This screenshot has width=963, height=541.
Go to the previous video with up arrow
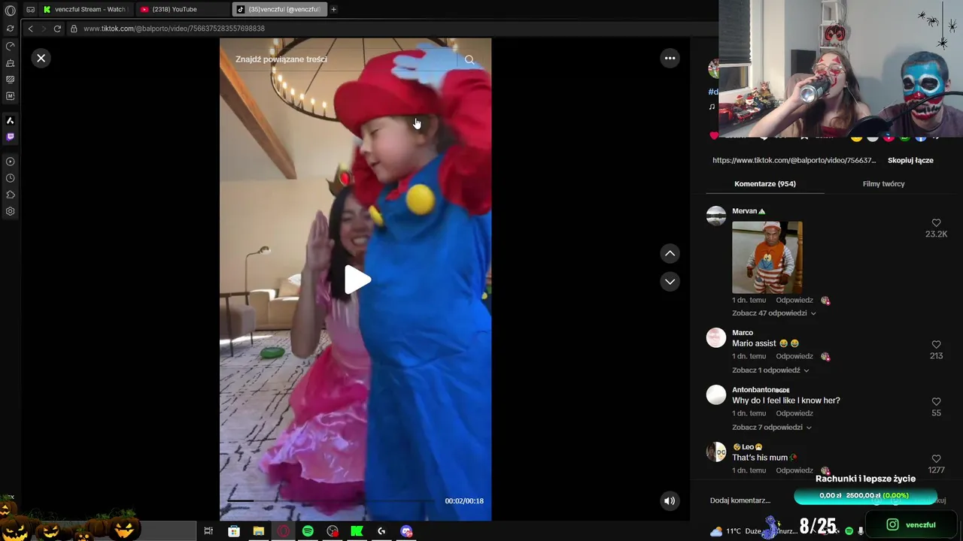pyautogui.click(x=670, y=254)
